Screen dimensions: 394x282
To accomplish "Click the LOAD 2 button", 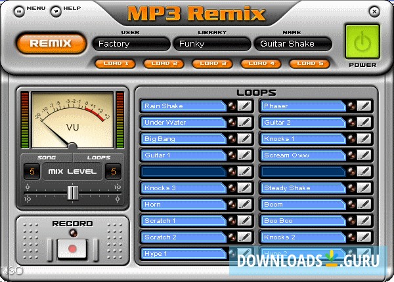I will (164, 64).
